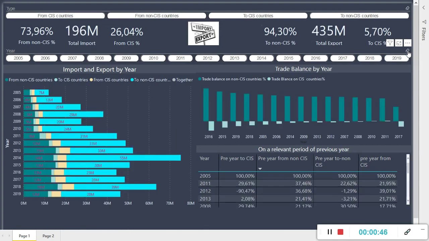Image resolution: width=429 pixels, height=241 pixels.
Task: Select year 2018 in the slicer
Action: [x=370, y=58]
